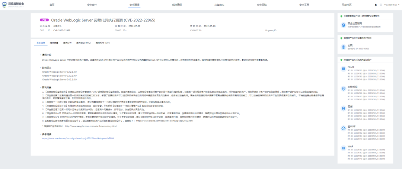Open the 应急响应 navigation item
This screenshot has width=402, height=169.
(x=219, y=5)
